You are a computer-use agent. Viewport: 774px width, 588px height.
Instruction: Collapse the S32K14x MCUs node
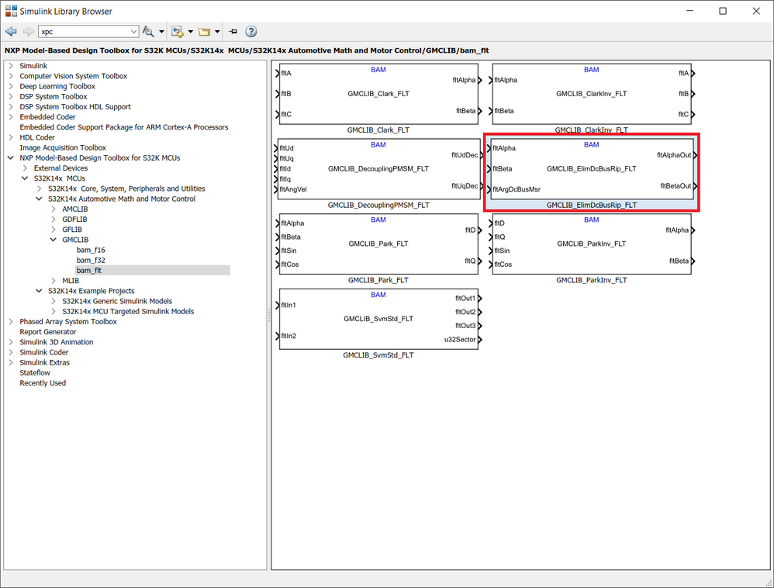25,178
